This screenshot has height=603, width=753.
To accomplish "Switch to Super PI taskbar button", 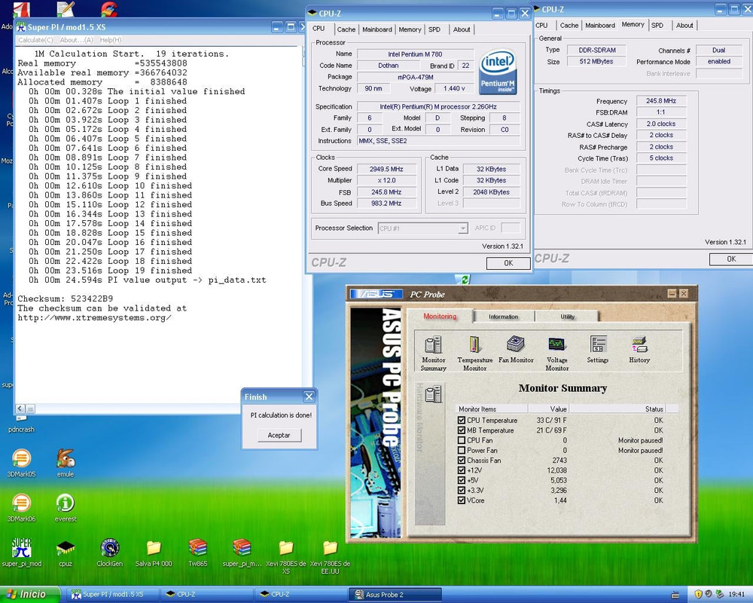I will pos(111,595).
